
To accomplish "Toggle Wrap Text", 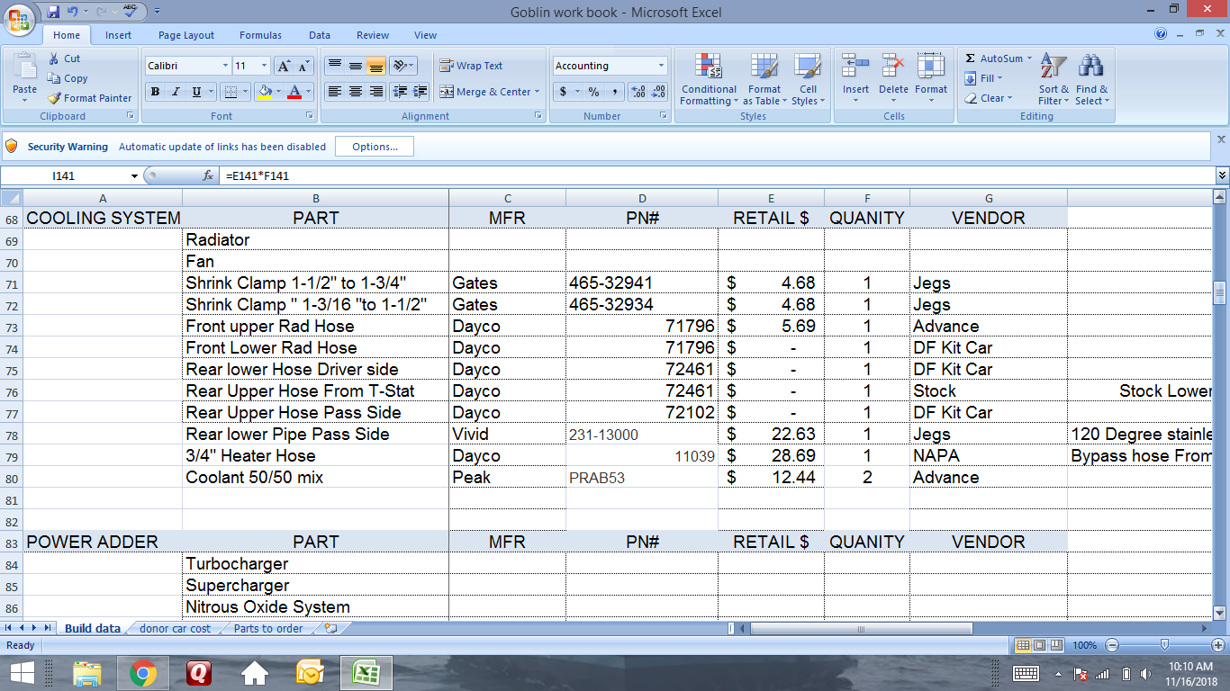I will pos(471,66).
